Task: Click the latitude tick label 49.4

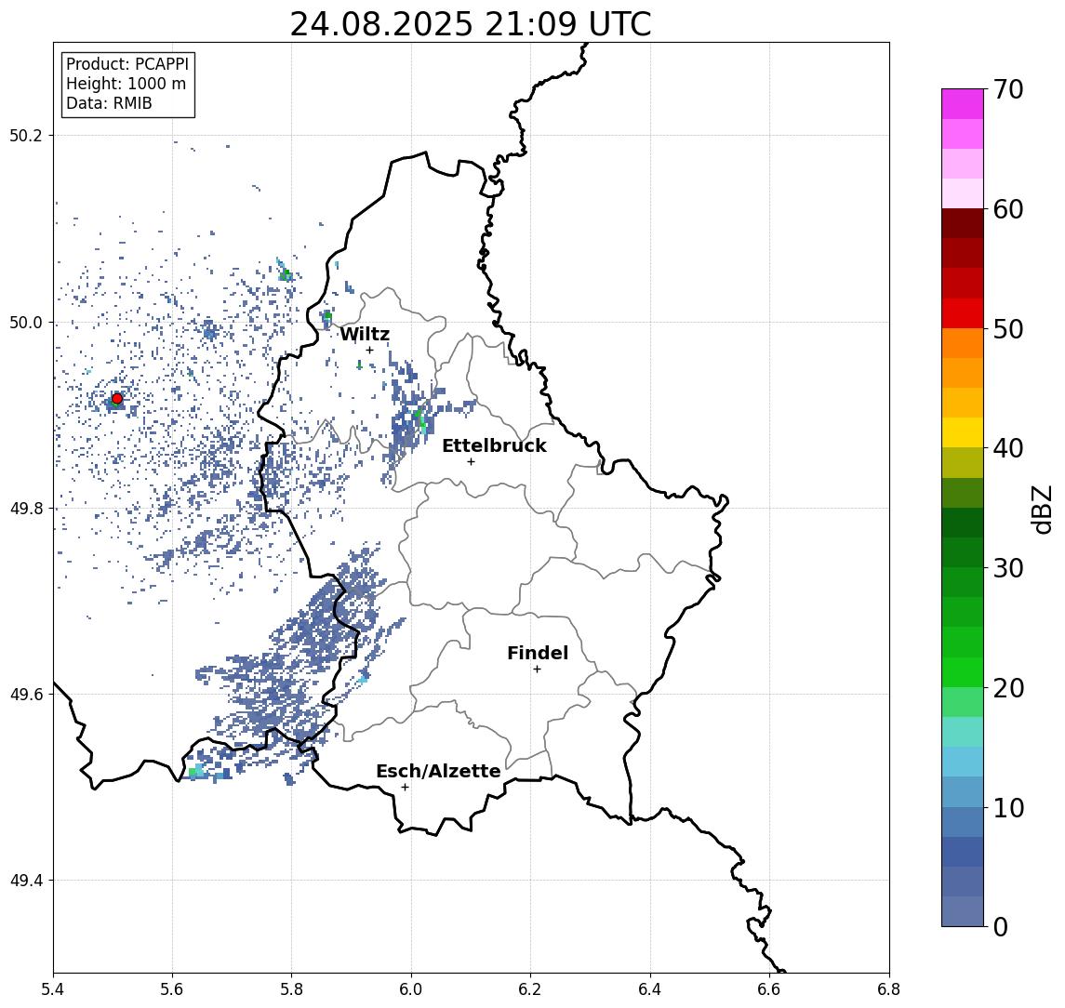Action: pyautogui.click(x=26, y=881)
